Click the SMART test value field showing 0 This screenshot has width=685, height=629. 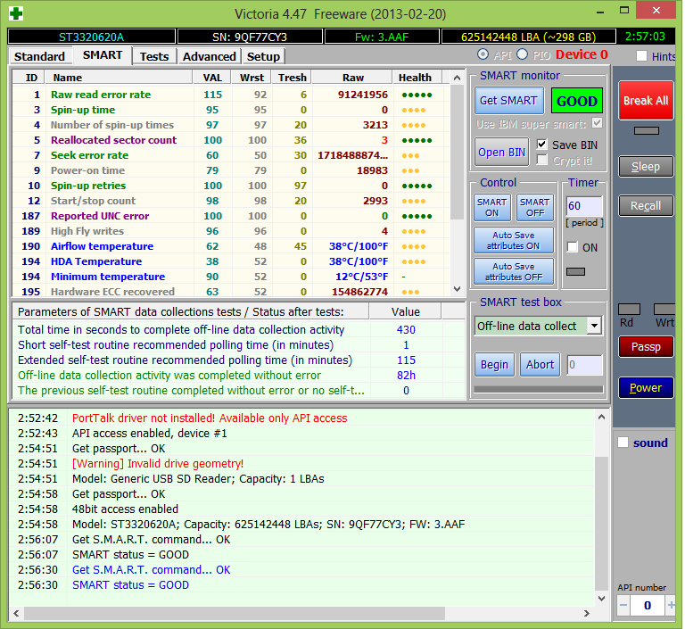coord(584,365)
